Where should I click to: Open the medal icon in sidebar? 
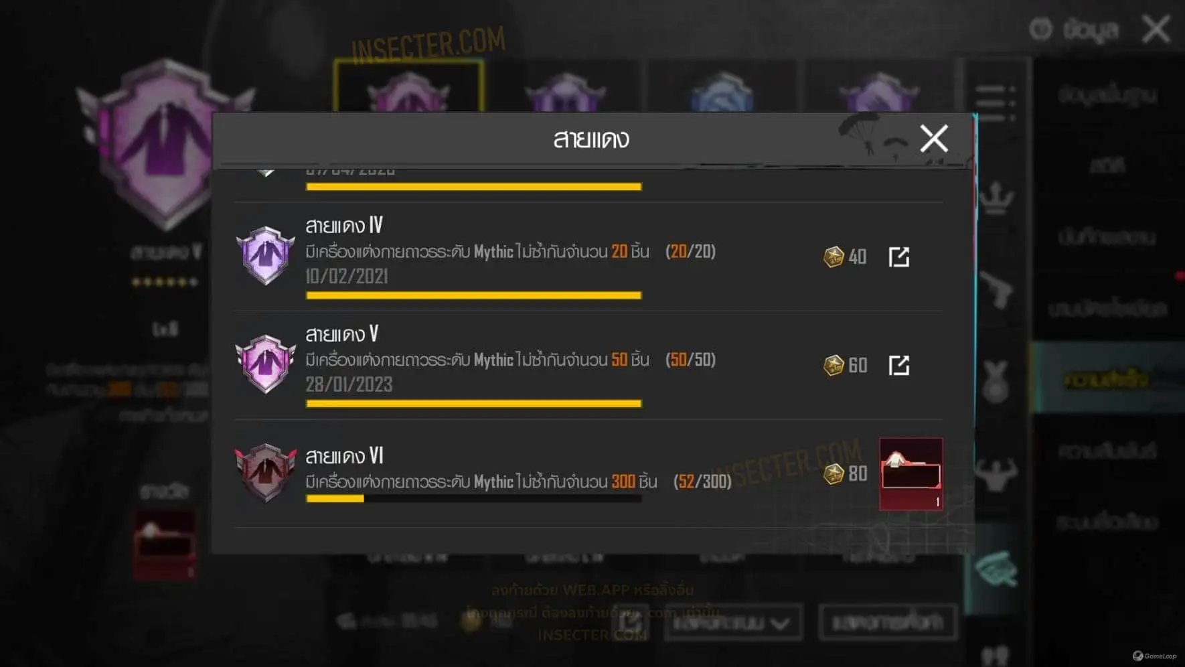(x=996, y=382)
